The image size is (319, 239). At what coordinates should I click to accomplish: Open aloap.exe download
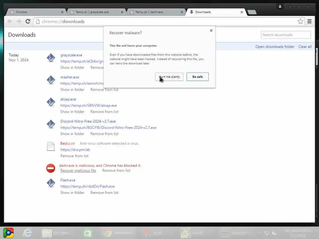68,99
